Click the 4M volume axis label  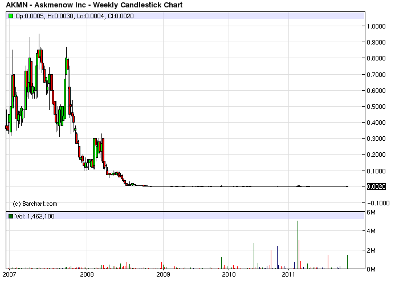pyautogui.click(x=371, y=231)
